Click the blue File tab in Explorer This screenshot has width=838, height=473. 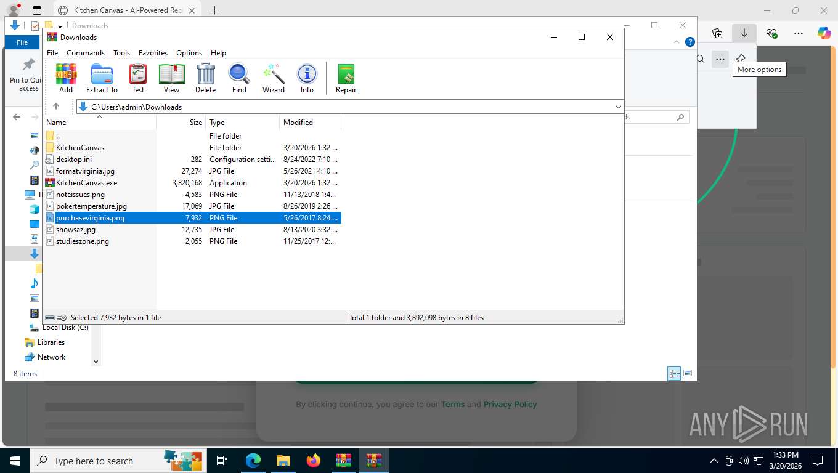point(22,42)
